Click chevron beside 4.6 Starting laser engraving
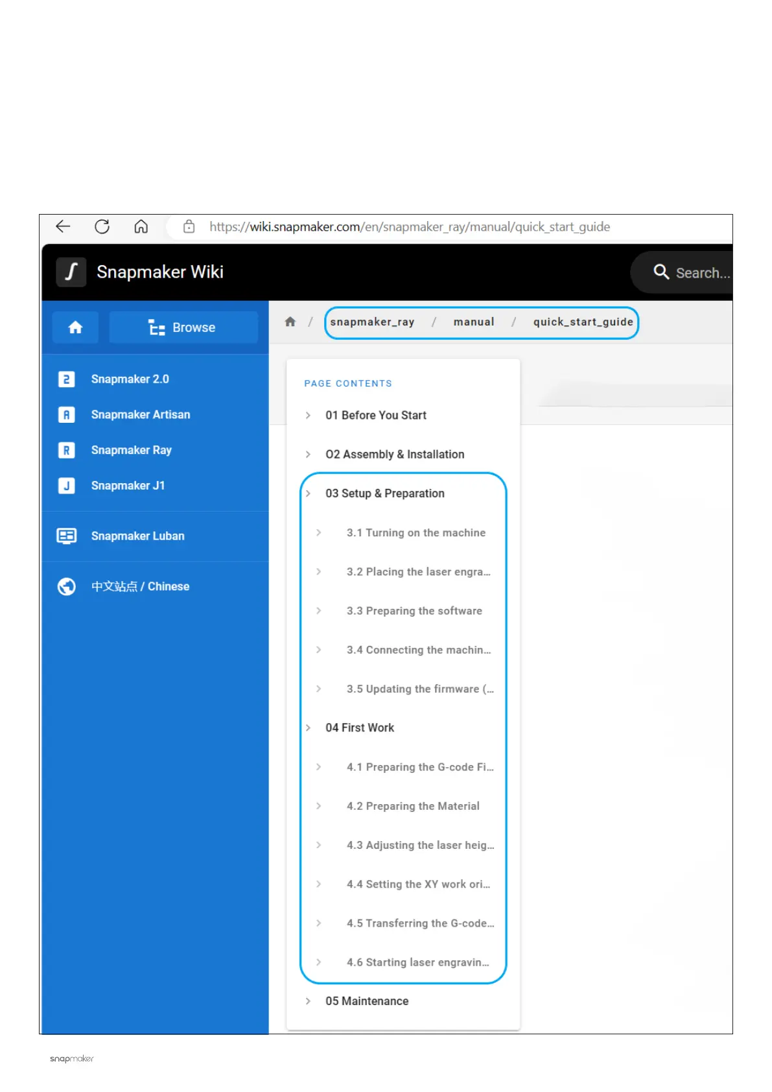Image resolution: width=772 pixels, height=1092 pixels. [x=318, y=962]
